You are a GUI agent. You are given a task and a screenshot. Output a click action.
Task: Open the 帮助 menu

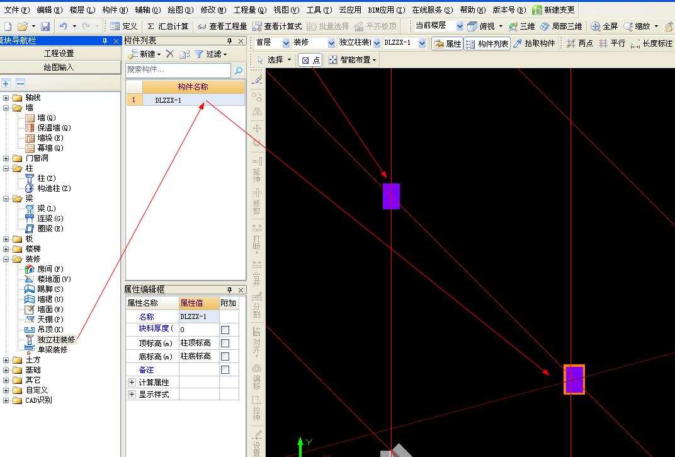473,9
